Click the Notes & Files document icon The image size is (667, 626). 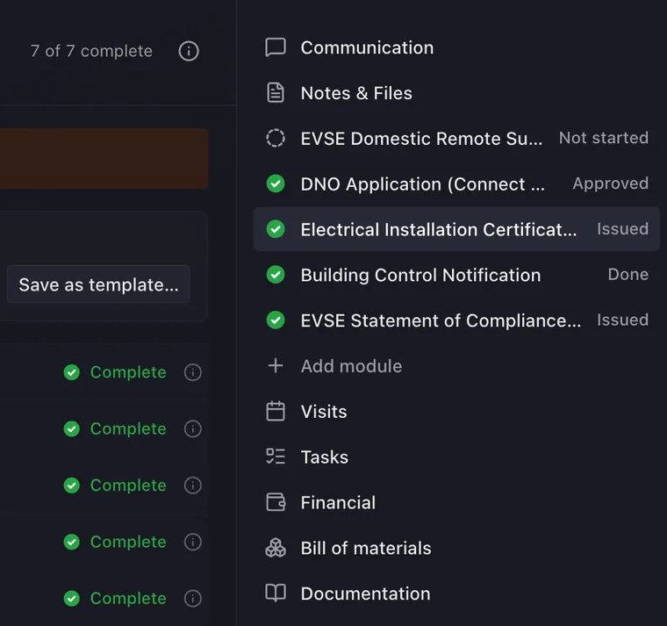[276, 93]
